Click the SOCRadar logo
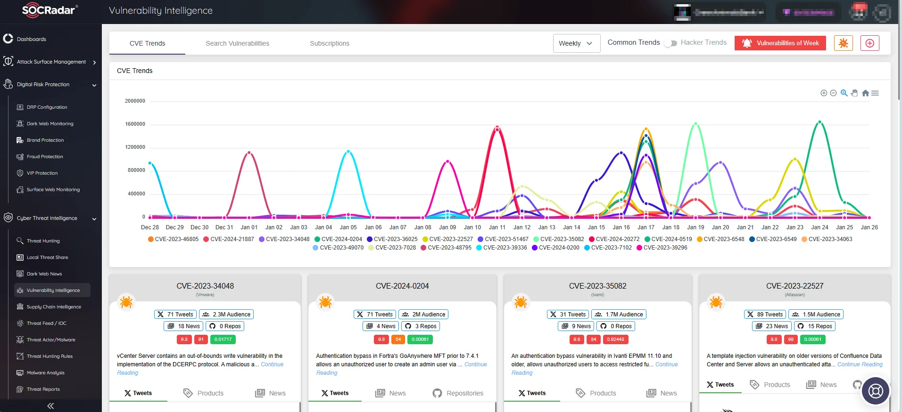This screenshot has width=902, height=412. [50, 10]
